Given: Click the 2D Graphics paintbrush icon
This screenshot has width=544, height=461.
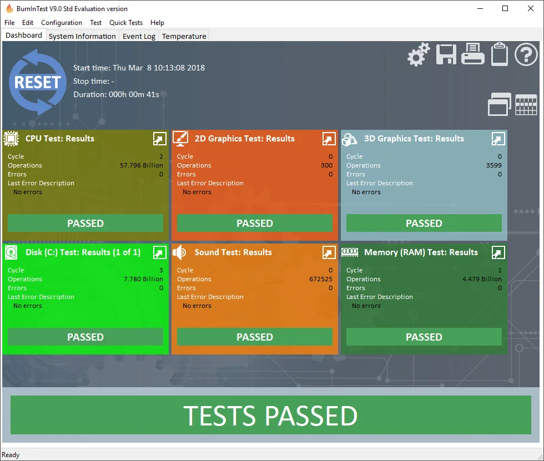Looking at the screenshot, I should tap(180, 139).
